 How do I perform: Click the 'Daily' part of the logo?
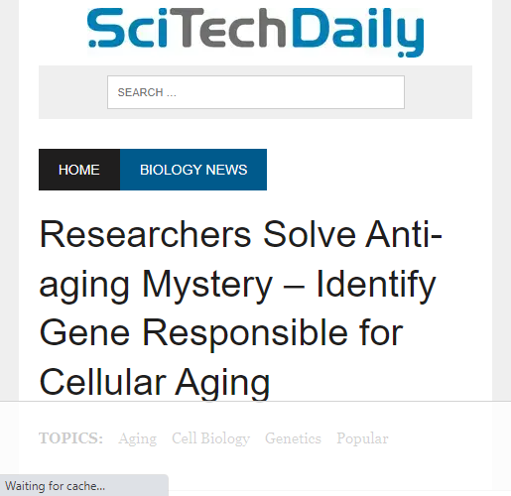point(357,32)
